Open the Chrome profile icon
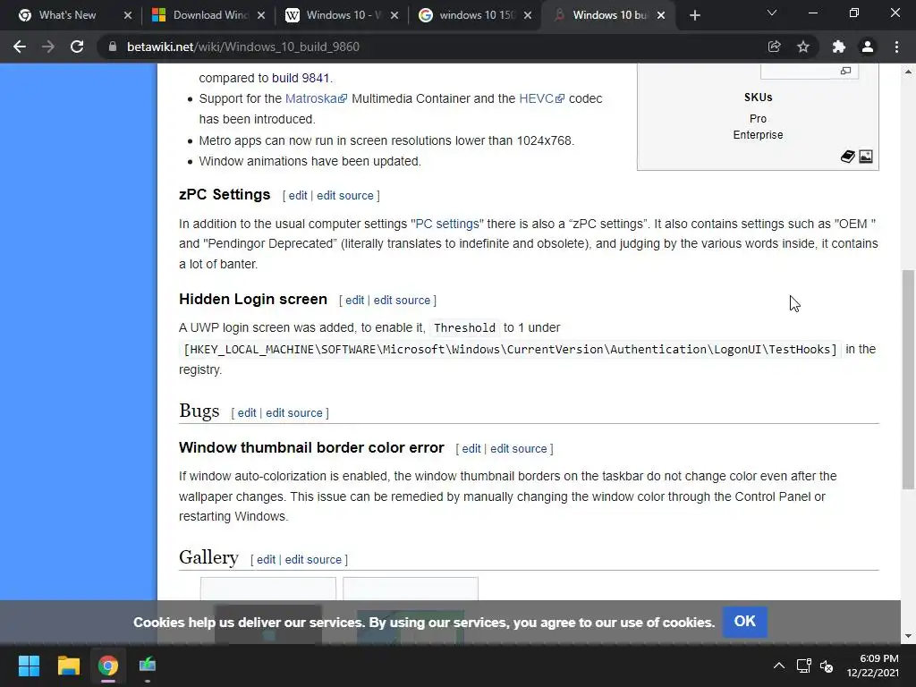 coord(868,47)
